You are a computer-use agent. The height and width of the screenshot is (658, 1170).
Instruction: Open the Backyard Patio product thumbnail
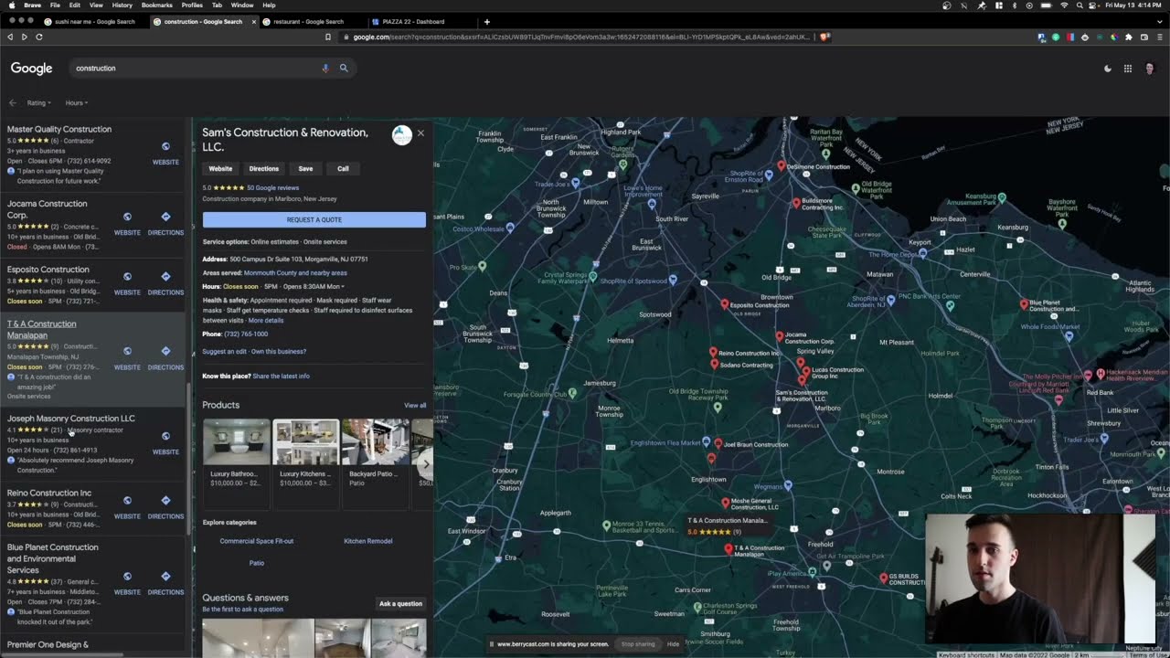coord(375,442)
